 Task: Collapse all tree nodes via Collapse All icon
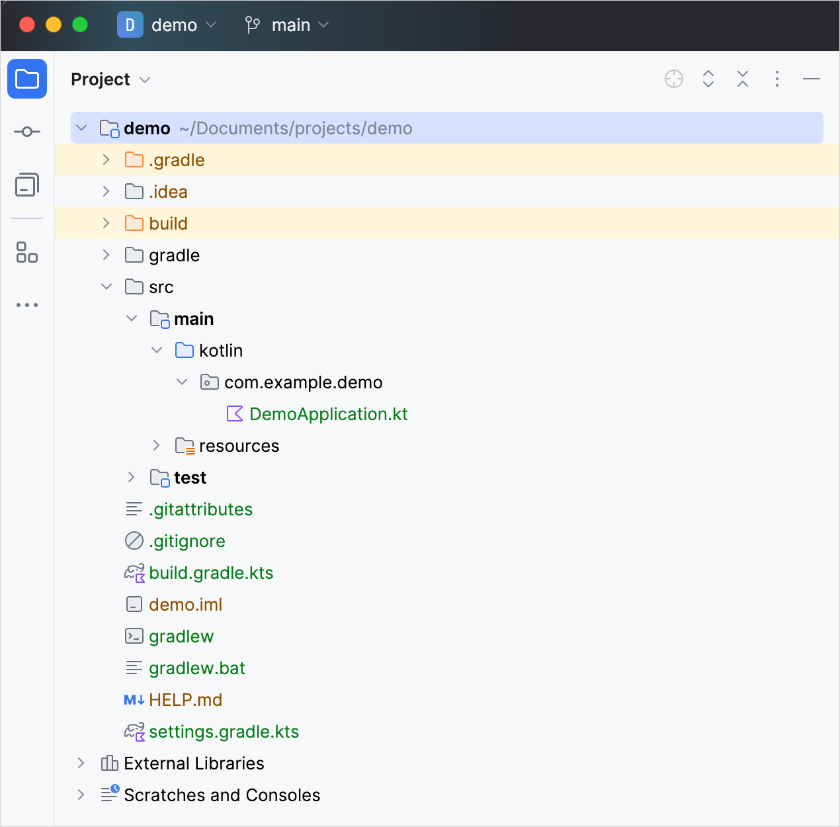tap(742, 79)
